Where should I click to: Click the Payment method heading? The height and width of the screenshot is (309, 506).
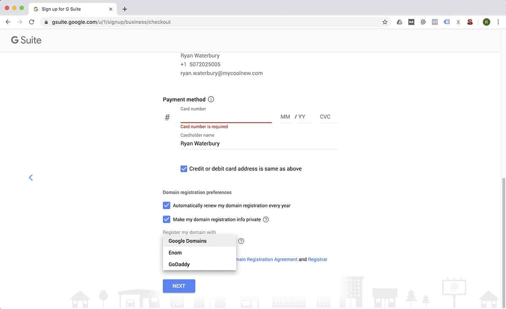coord(184,100)
